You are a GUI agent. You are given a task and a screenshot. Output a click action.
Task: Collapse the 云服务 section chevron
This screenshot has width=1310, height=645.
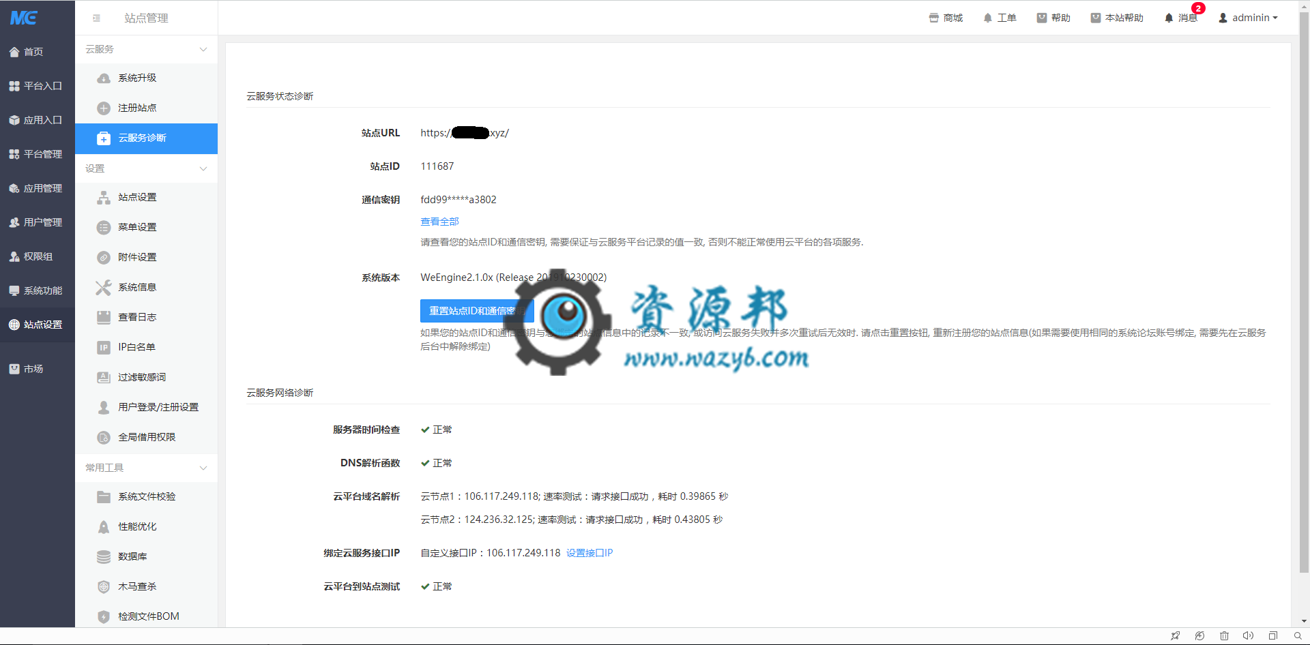tap(203, 50)
